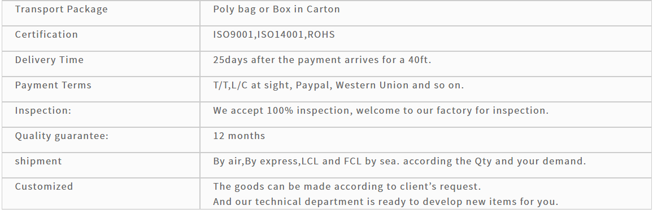The image size is (653, 210).
Task: Click the Delivery Time label
Action: point(49,60)
